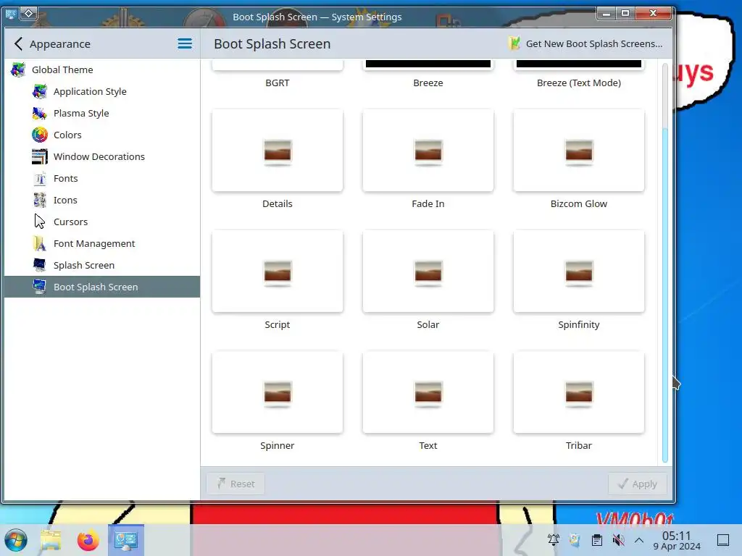
Task: Click the vertical scrollbar of the theme grid
Action: click(x=665, y=263)
